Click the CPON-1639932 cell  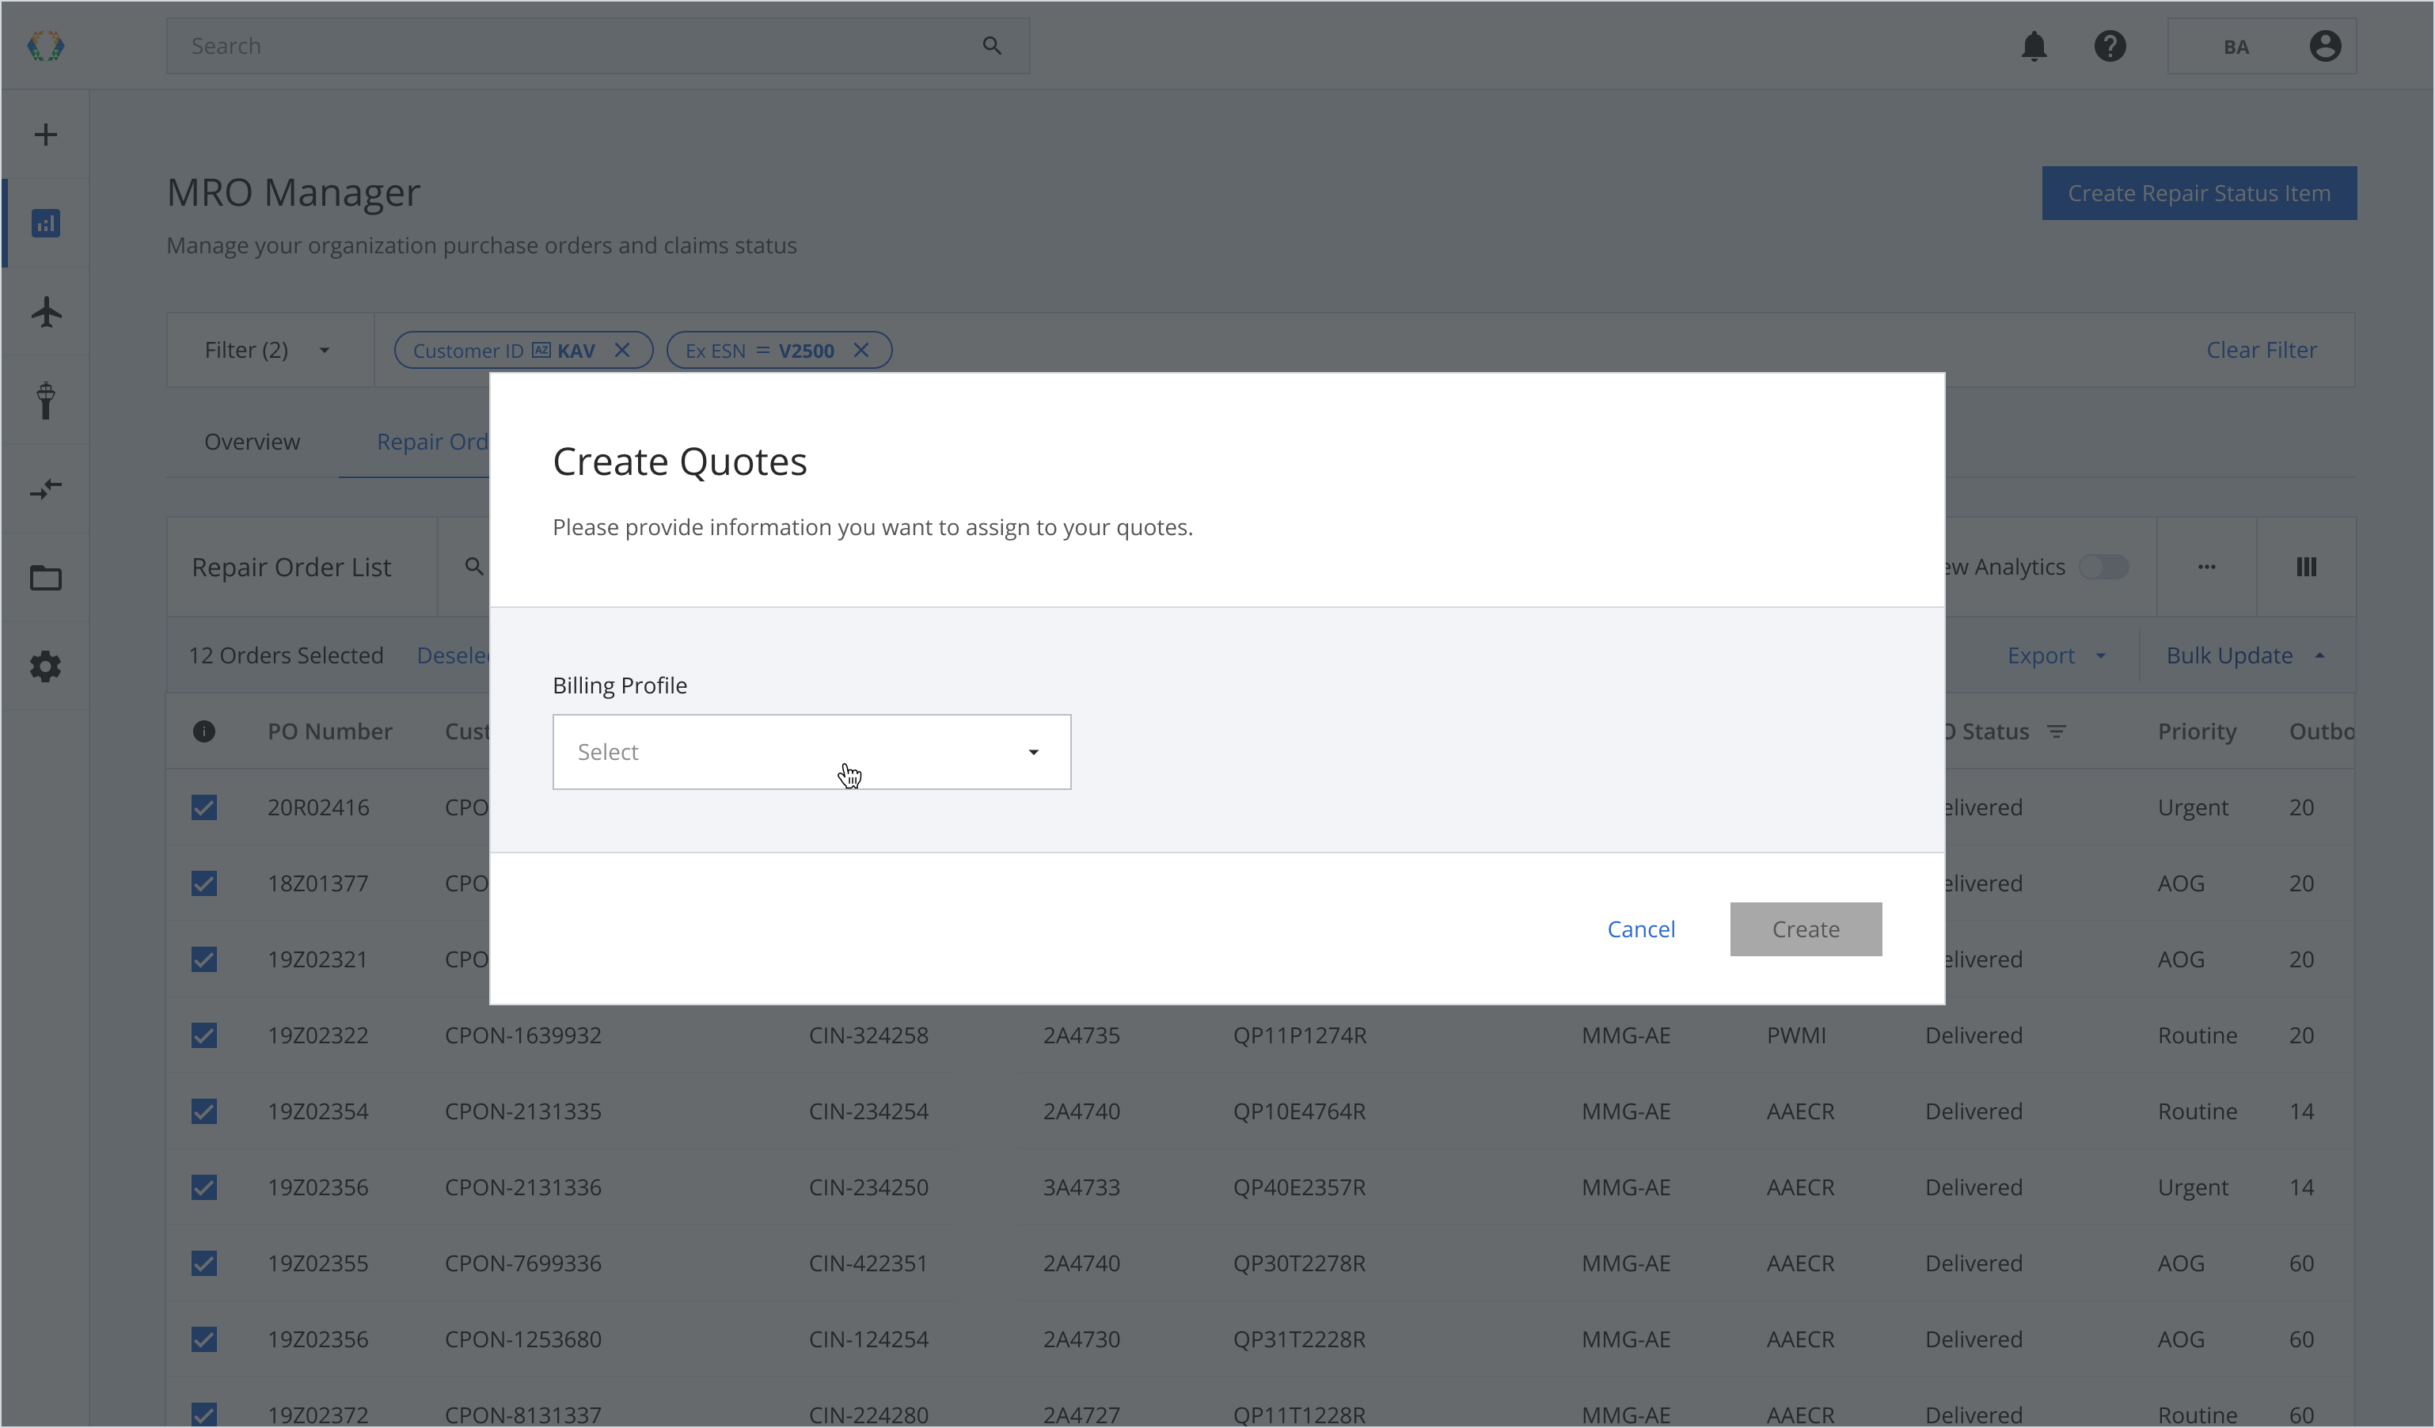[522, 1035]
